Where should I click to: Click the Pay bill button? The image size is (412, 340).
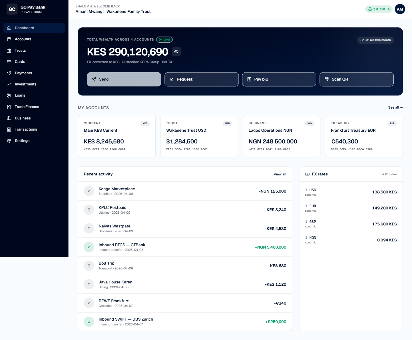pyautogui.click(x=279, y=79)
